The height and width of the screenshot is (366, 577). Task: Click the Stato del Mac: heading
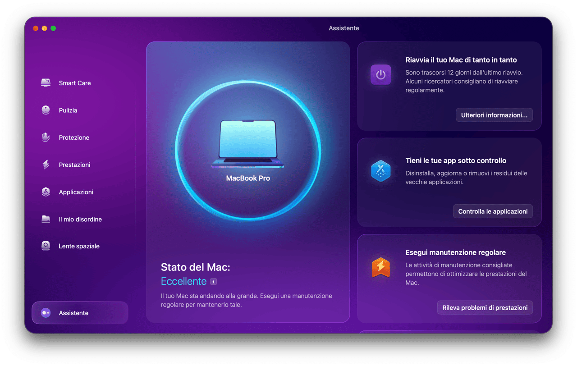pyautogui.click(x=196, y=267)
